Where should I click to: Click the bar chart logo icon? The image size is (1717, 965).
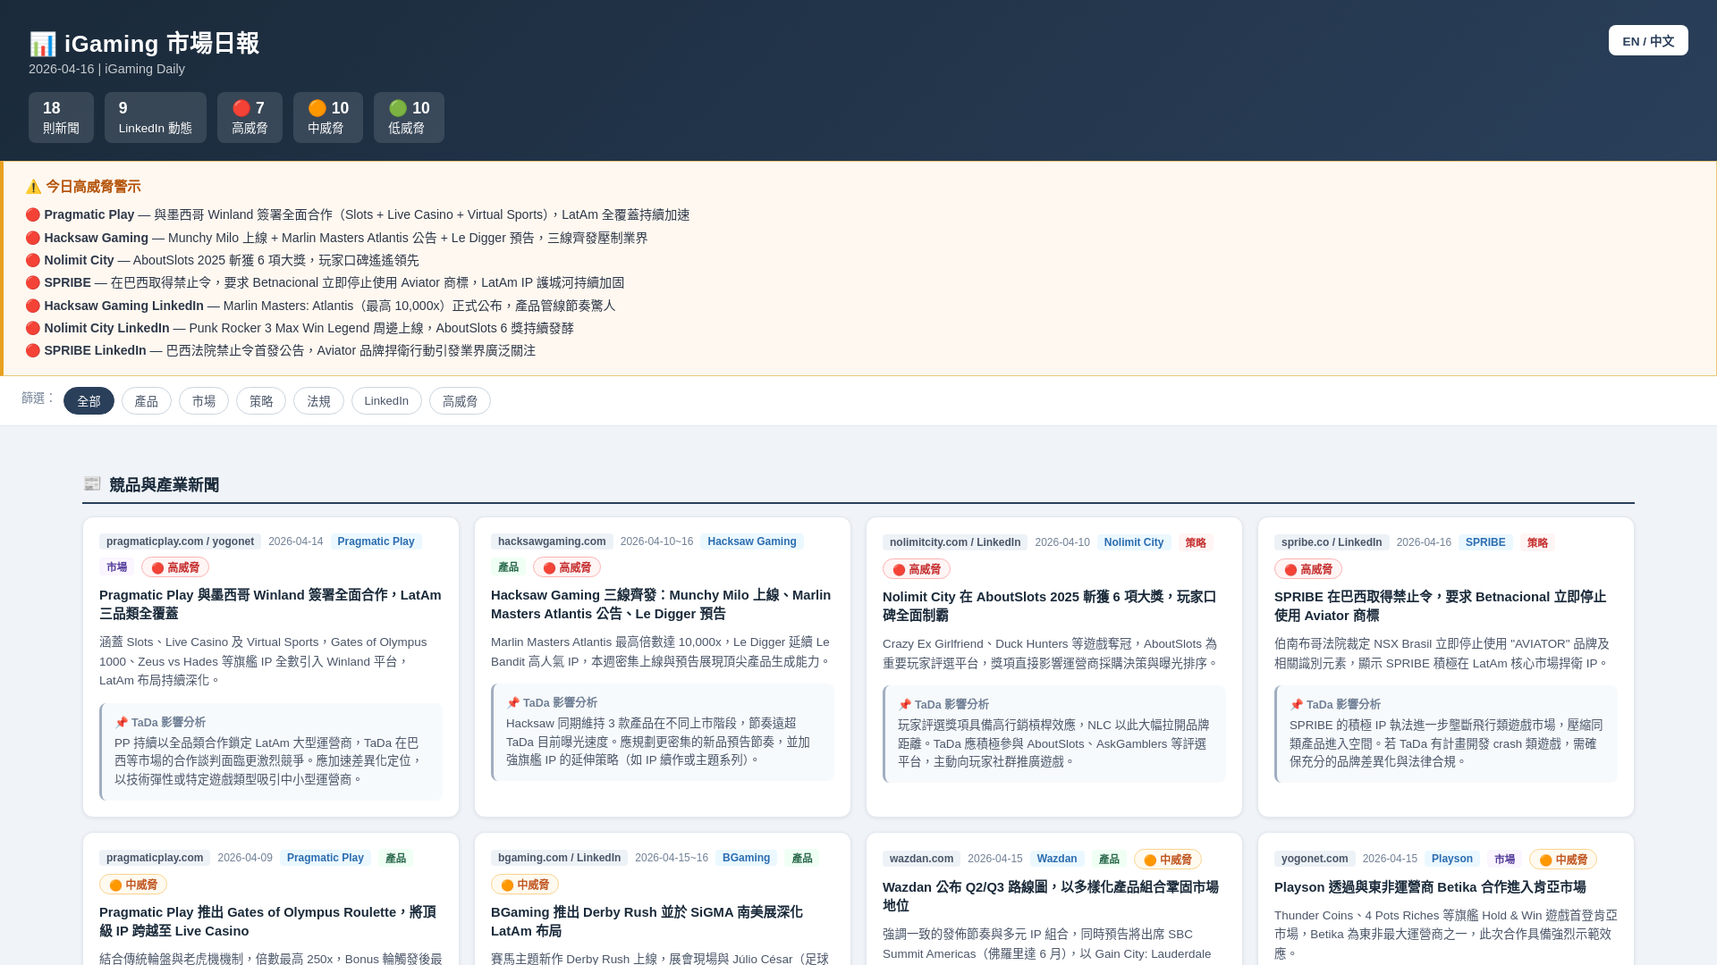(42, 44)
